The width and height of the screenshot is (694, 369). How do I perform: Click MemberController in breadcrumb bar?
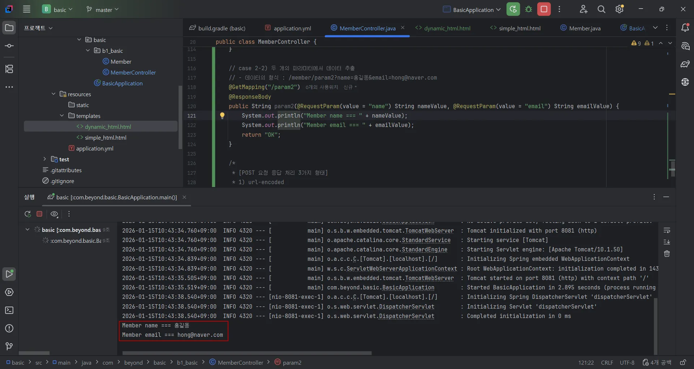pos(237,362)
